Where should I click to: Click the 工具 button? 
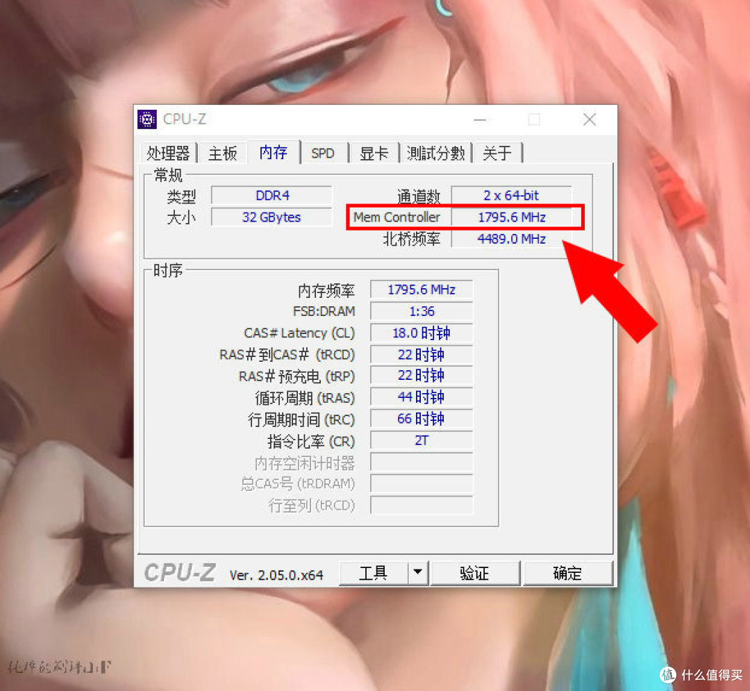coord(373,573)
